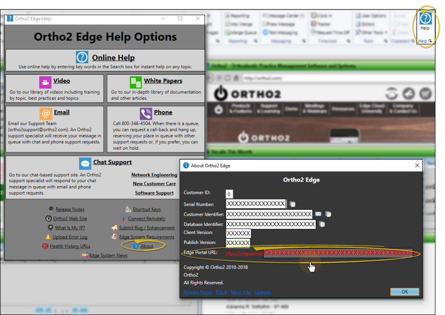Open the Email support link
This screenshot has width=445, height=315.
(x=61, y=112)
